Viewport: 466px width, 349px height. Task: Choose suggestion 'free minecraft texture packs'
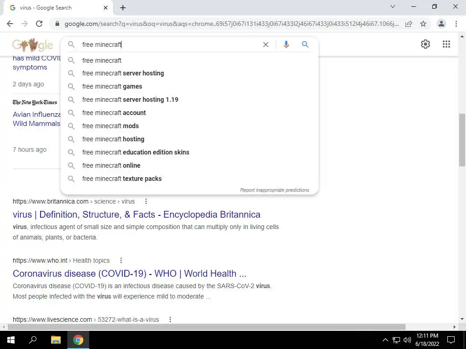[x=189, y=179]
